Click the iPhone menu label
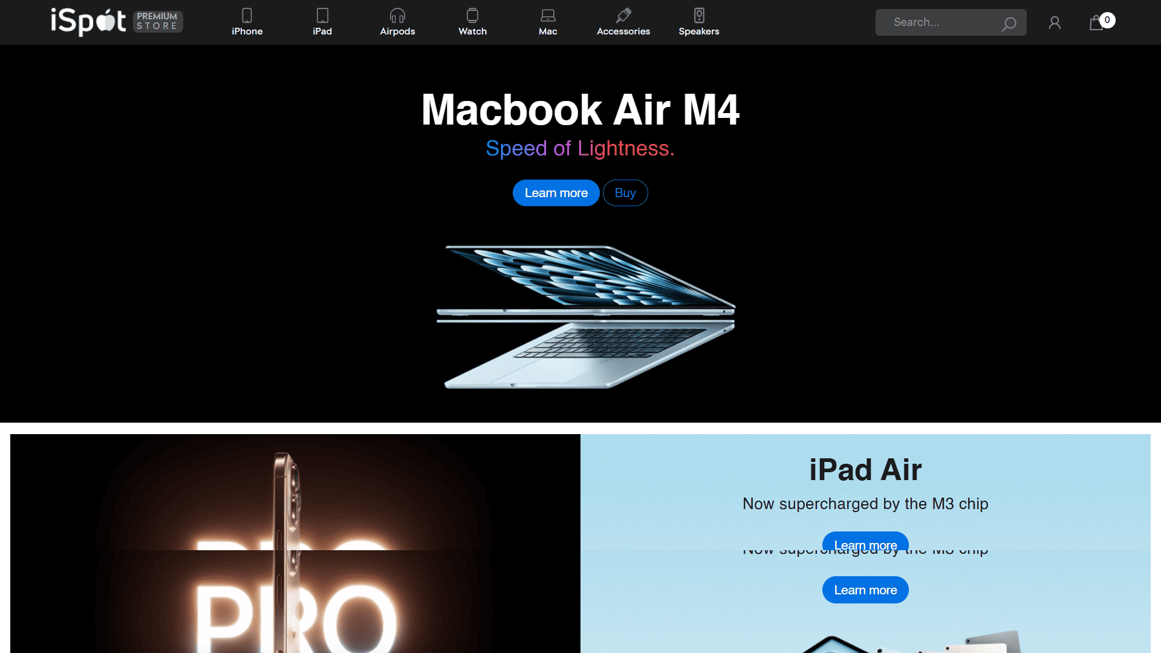Viewport: 1161px width, 653px height. click(x=247, y=31)
